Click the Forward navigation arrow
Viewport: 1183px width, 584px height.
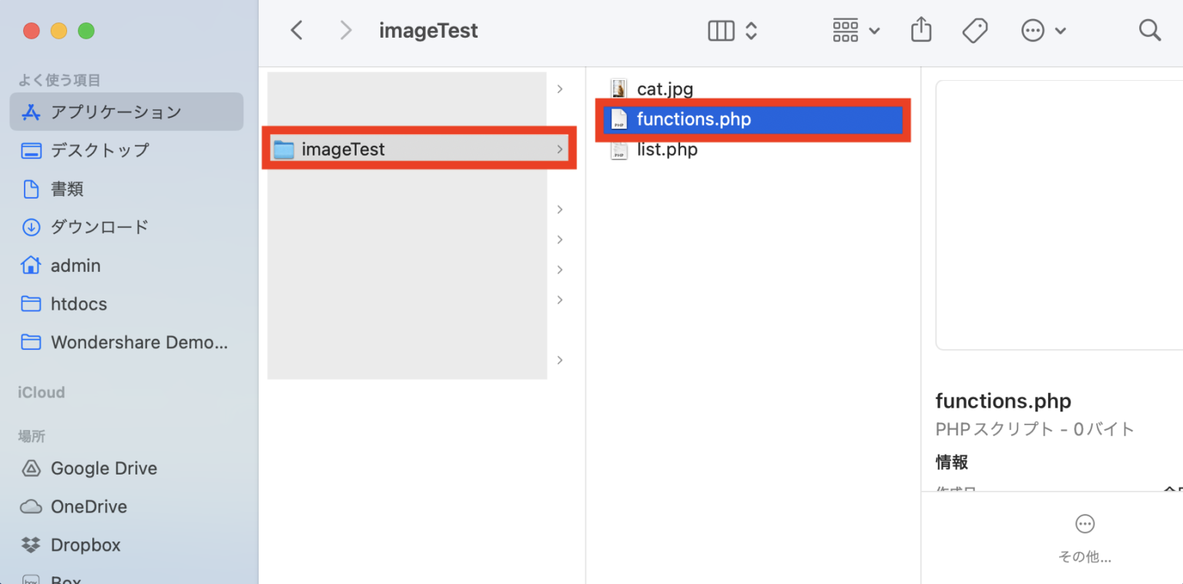(346, 31)
